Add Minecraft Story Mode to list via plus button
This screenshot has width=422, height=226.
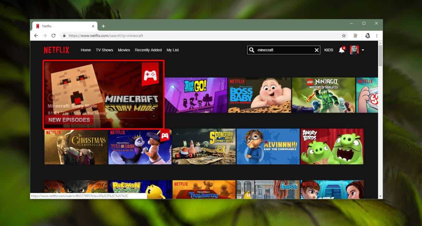(154, 116)
